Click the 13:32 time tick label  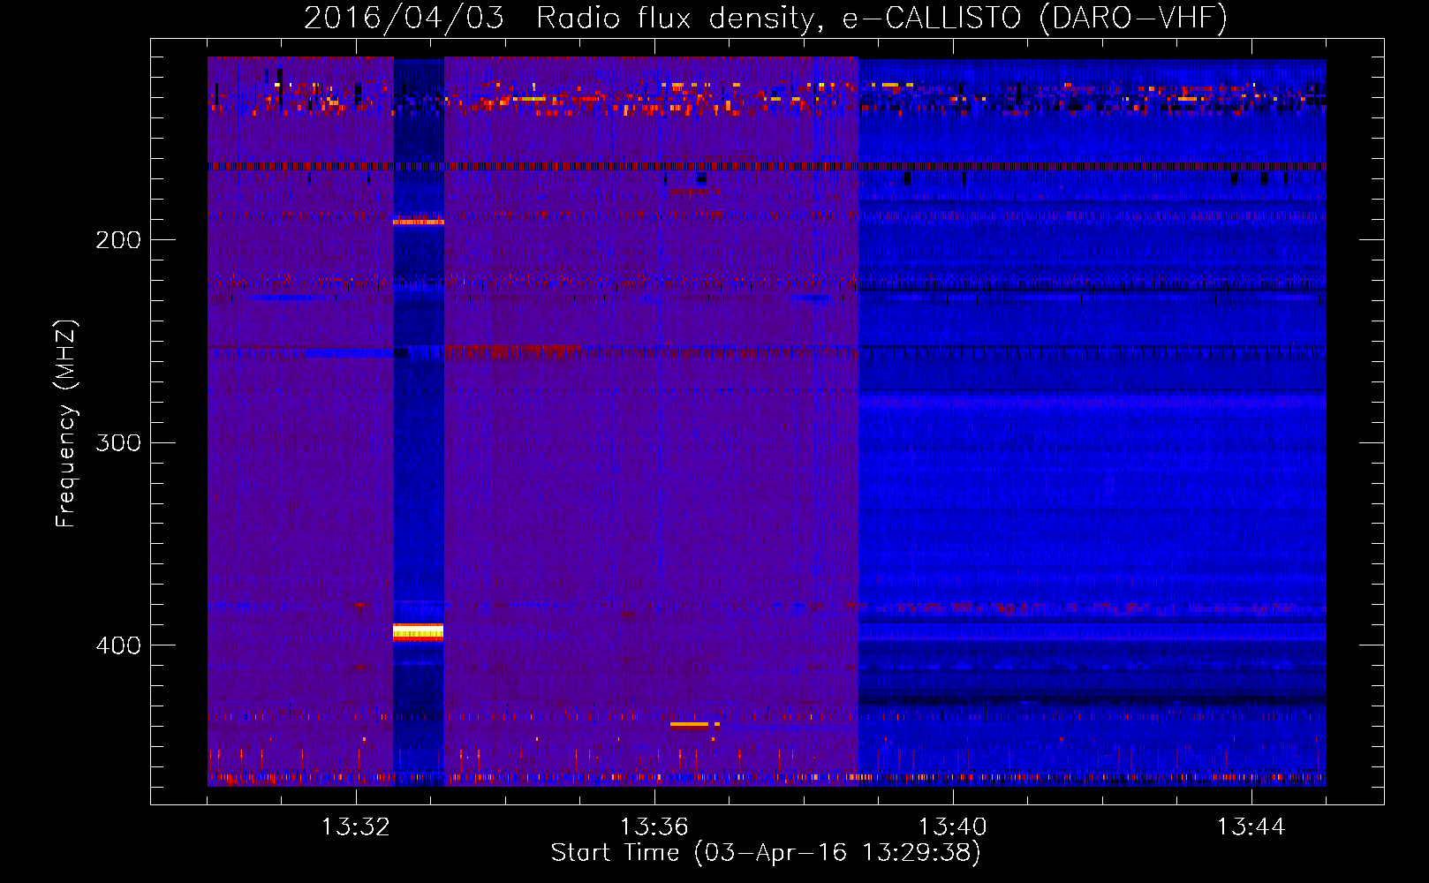click(x=356, y=827)
